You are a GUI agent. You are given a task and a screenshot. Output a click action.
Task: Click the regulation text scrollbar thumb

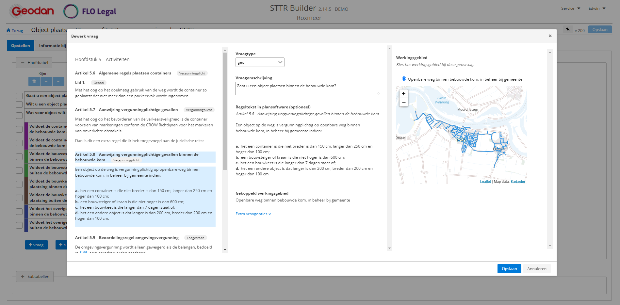[x=225, y=111]
